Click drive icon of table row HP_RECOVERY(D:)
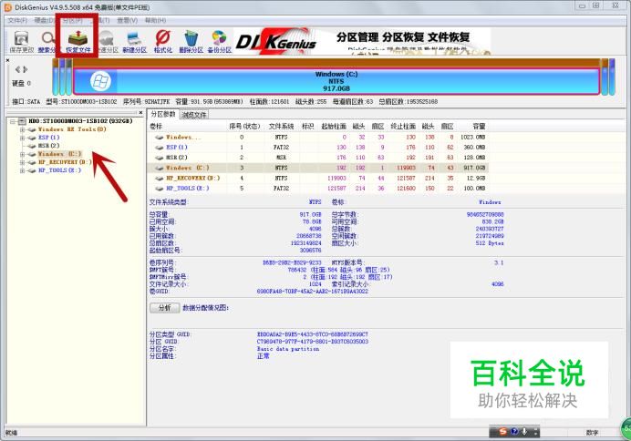 160,178
